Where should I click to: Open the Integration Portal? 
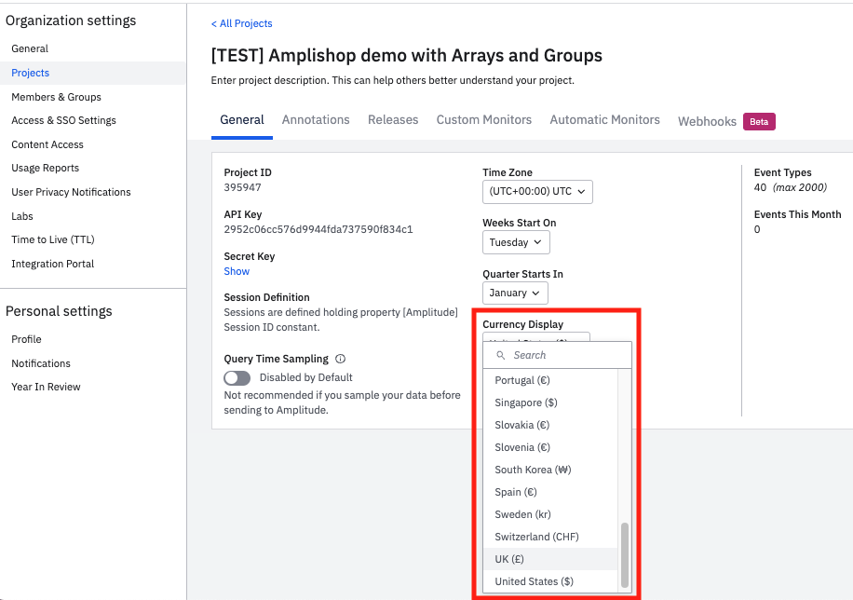pos(53,264)
